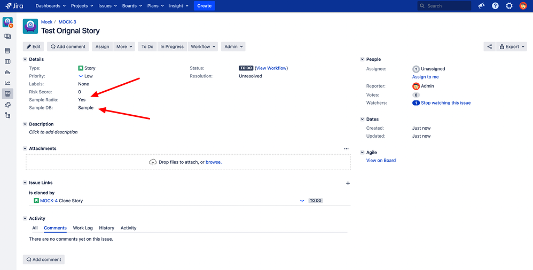Collapse the Issue Links section
The width and height of the screenshot is (533, 270).
[25, 182]
